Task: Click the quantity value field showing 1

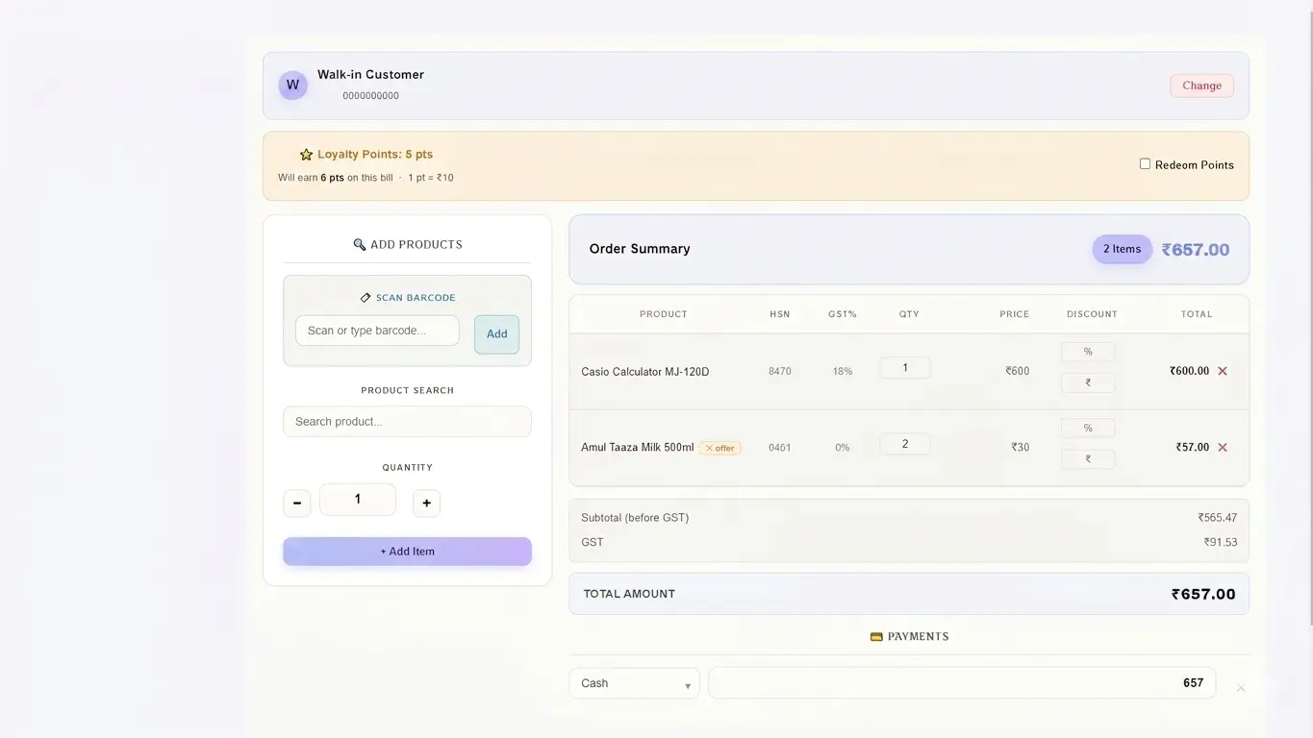Action: (357, 500)
